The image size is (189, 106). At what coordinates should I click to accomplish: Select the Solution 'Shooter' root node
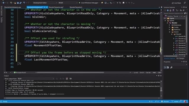pyautogui.click(x=175, y=16)
